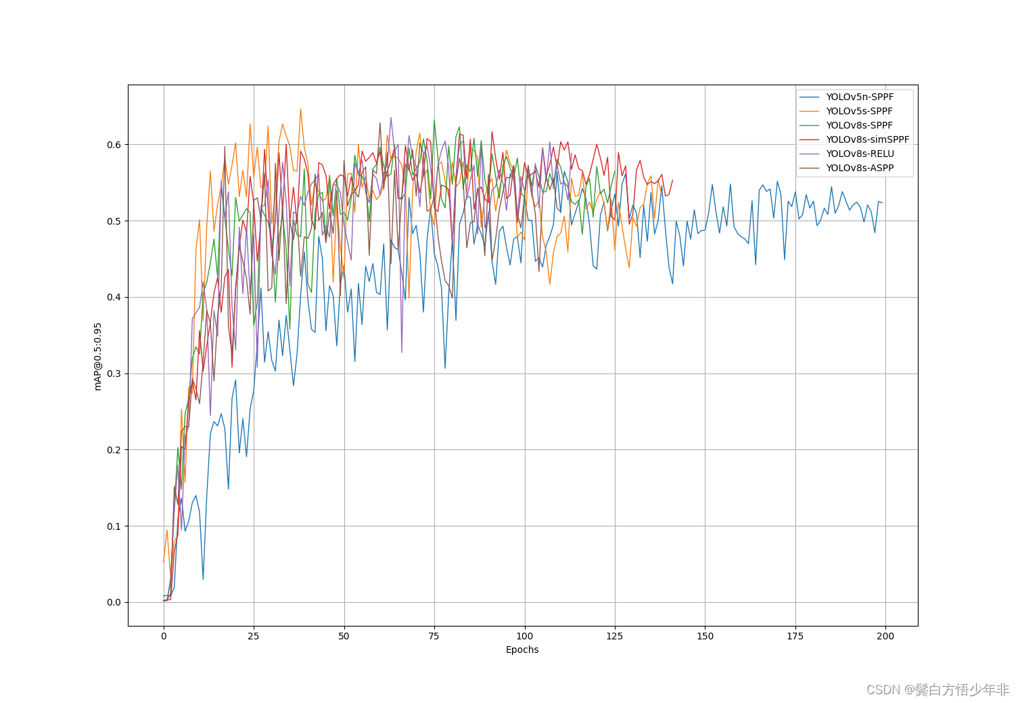This screenshot has width=1020, height=703.
Task: Click the x-axis tick label 75
Action: (434, 636)
